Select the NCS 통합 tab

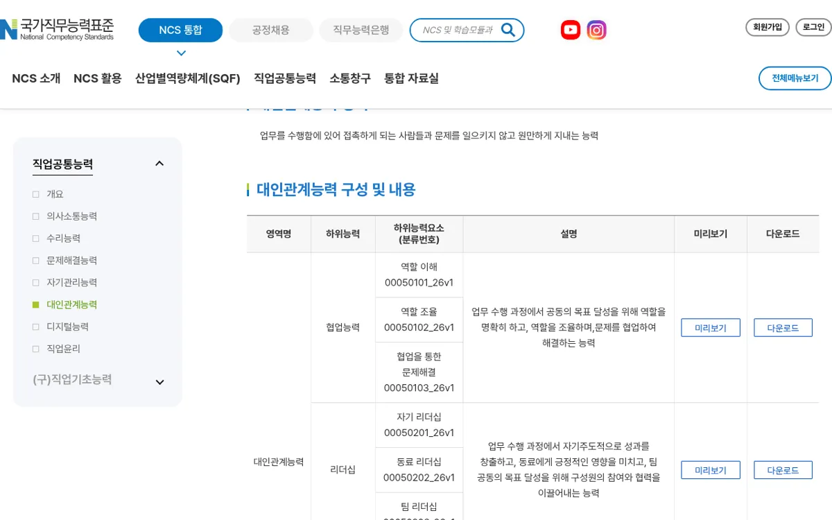(x=180, y=30)
